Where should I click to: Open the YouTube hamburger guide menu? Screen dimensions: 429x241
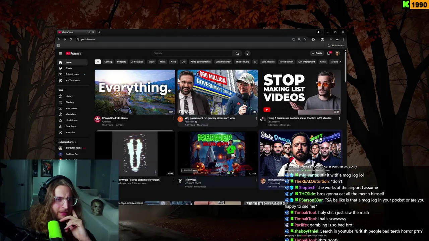60,53
